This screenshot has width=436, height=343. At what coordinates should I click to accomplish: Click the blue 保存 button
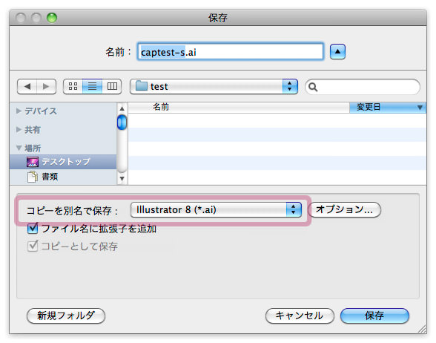[x=374, y=316]
